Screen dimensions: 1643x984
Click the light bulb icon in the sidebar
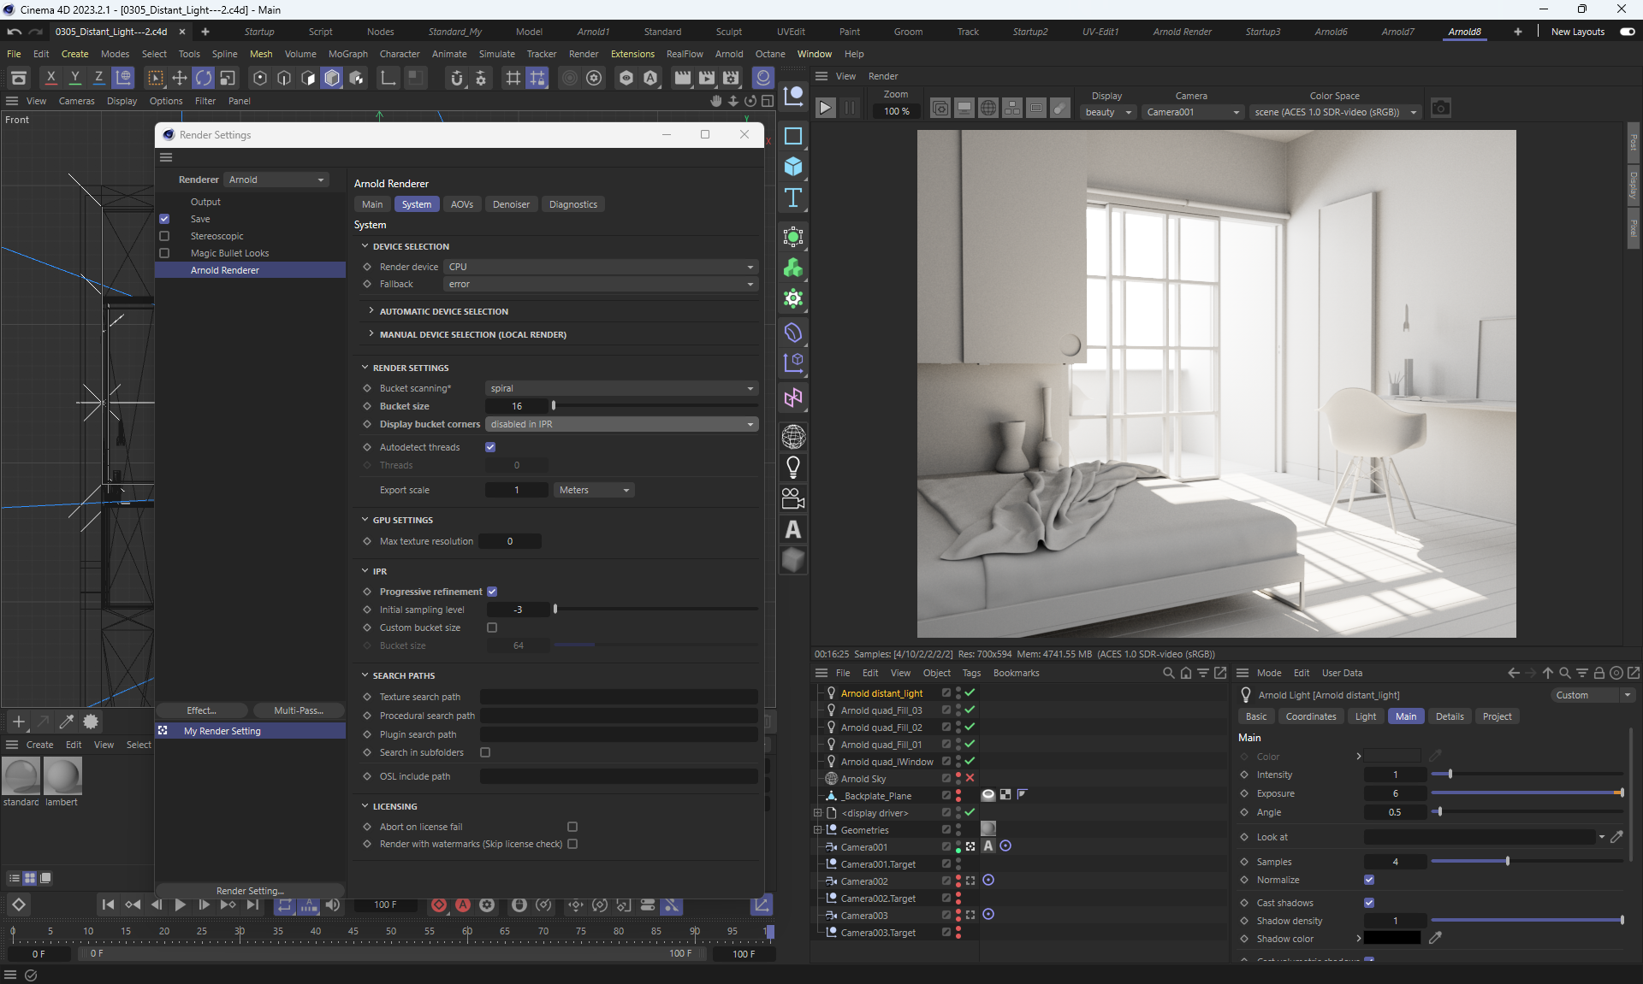point(793,468)
